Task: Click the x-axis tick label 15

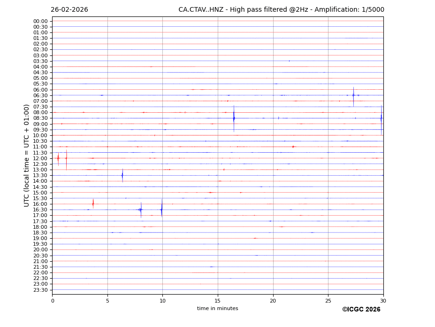Action: (218, 301)
